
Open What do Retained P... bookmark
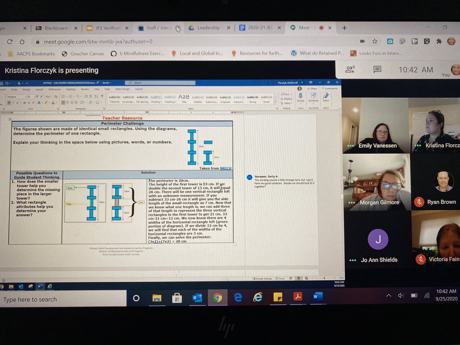318,53
